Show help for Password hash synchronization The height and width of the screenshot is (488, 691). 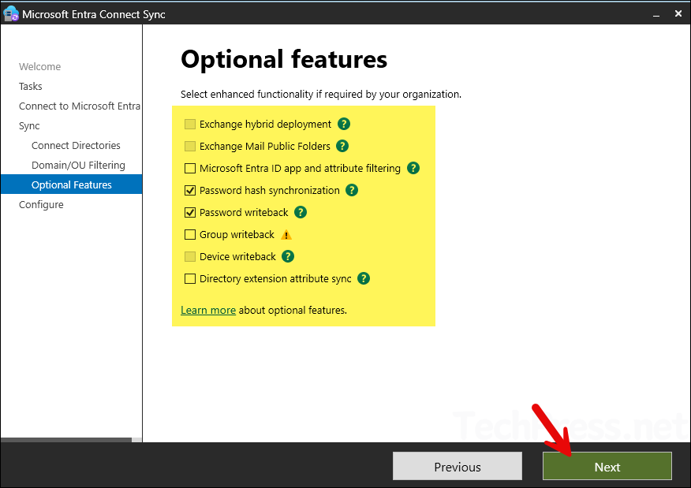(x=352, y=190)
